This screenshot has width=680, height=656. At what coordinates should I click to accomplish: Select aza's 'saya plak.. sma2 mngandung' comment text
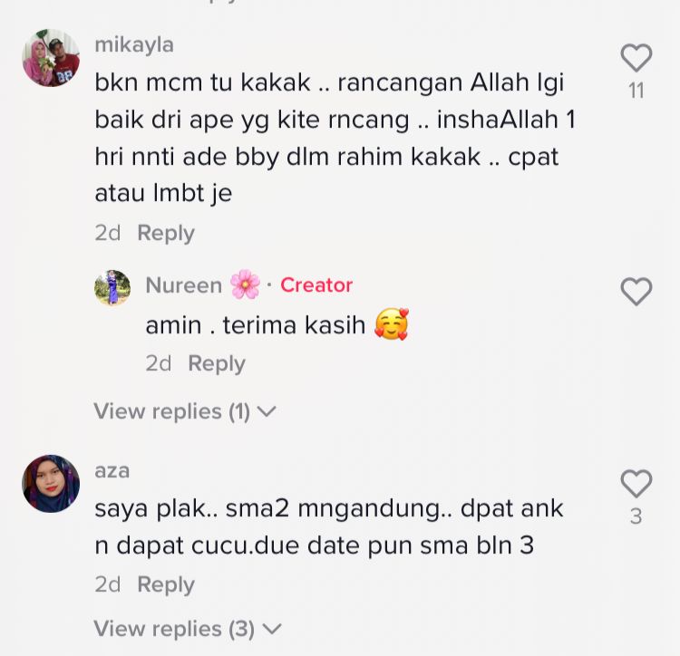click(329, 526)
